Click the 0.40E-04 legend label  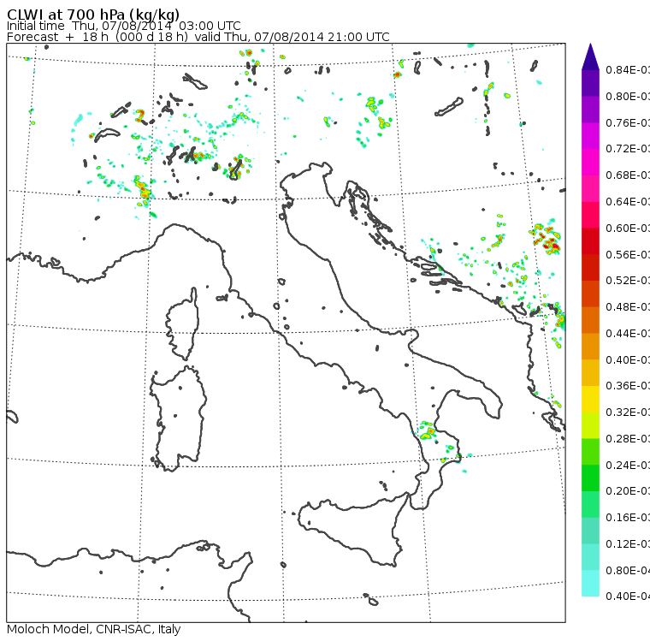pyautogui.click(x=628, y=596)
